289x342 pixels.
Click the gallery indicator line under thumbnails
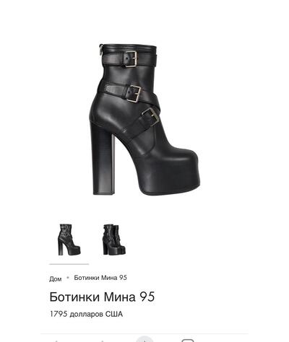(69, 264)
